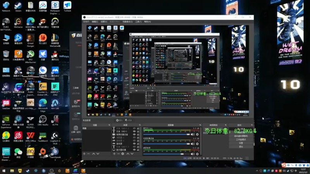Toggle lock on 视频采集设备 source
Viewport: 310px width, 174px height.
click(x=138, y=134)
